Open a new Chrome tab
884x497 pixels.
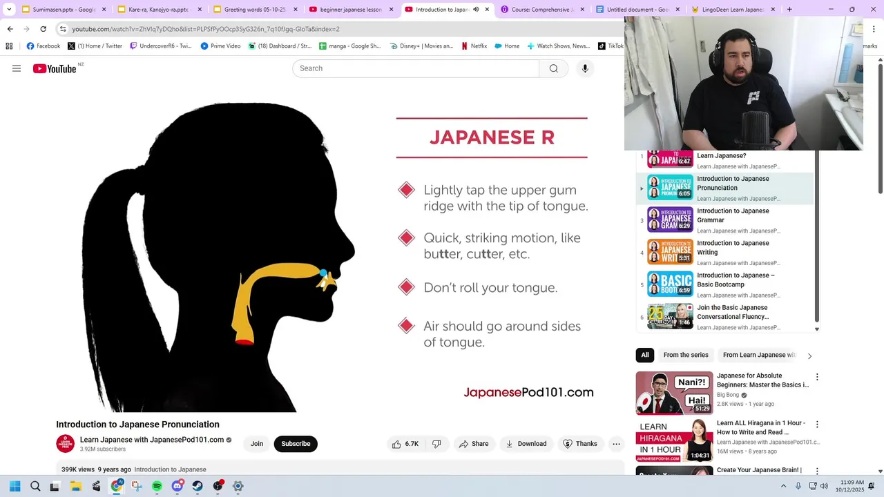pos(789,10)
